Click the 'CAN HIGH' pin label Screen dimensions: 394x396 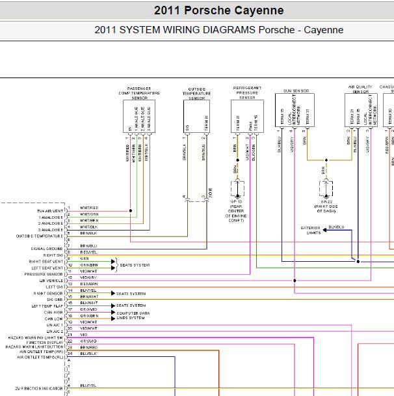click(53, 313)
